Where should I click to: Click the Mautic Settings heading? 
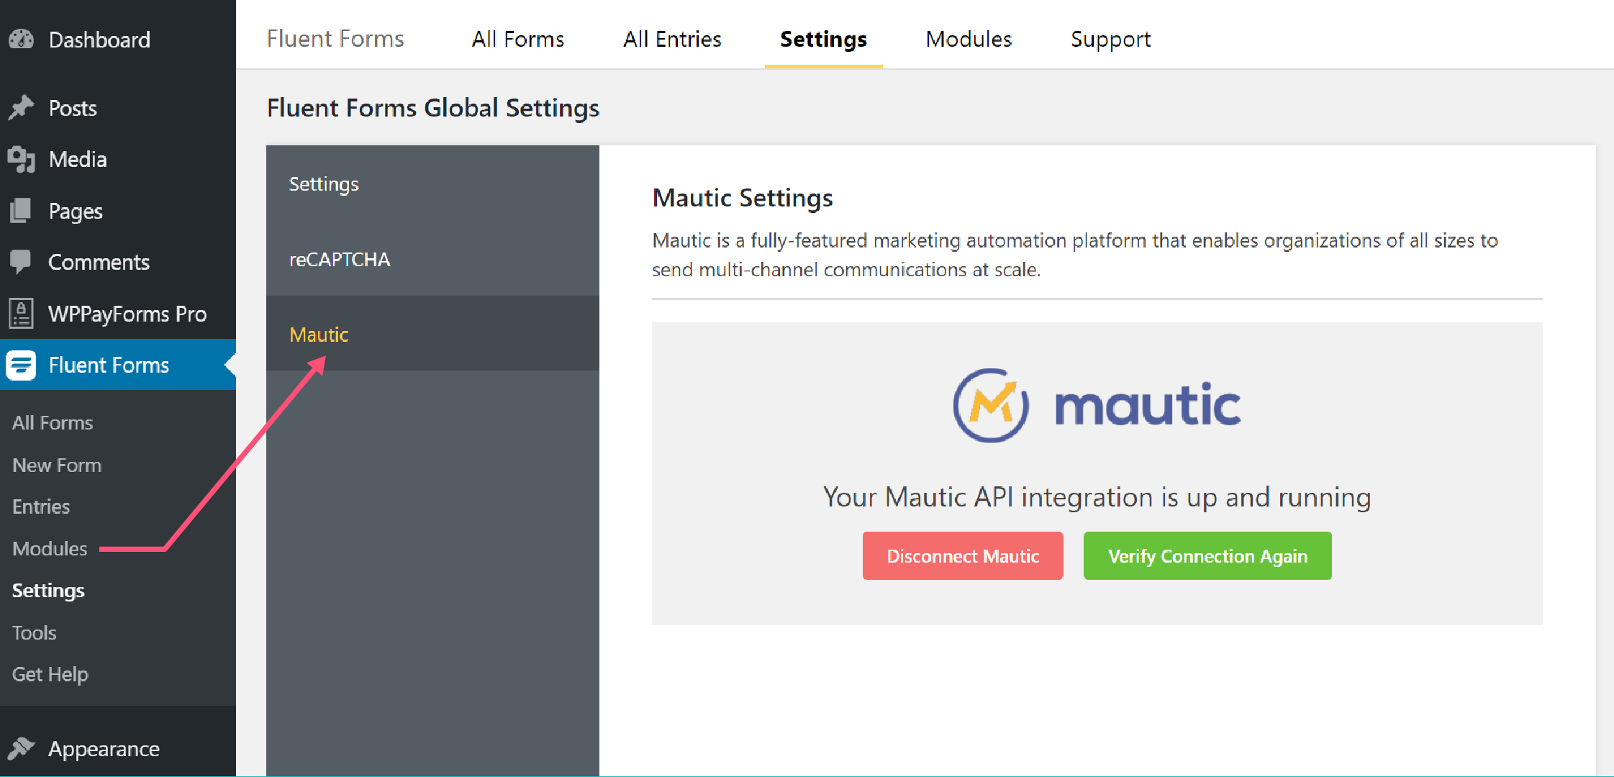(743, 198)
